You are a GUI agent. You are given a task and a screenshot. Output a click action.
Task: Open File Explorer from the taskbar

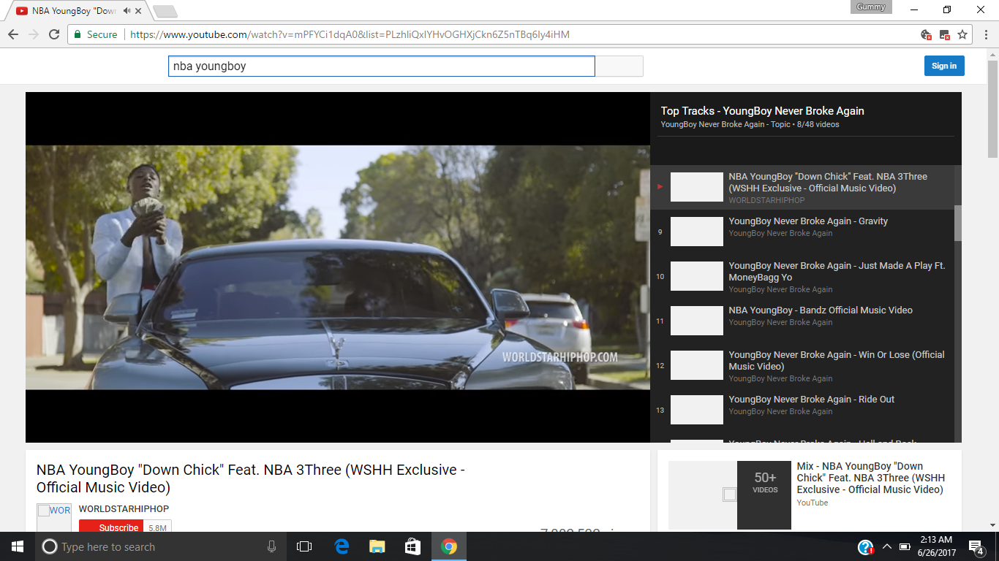(377, 546)
